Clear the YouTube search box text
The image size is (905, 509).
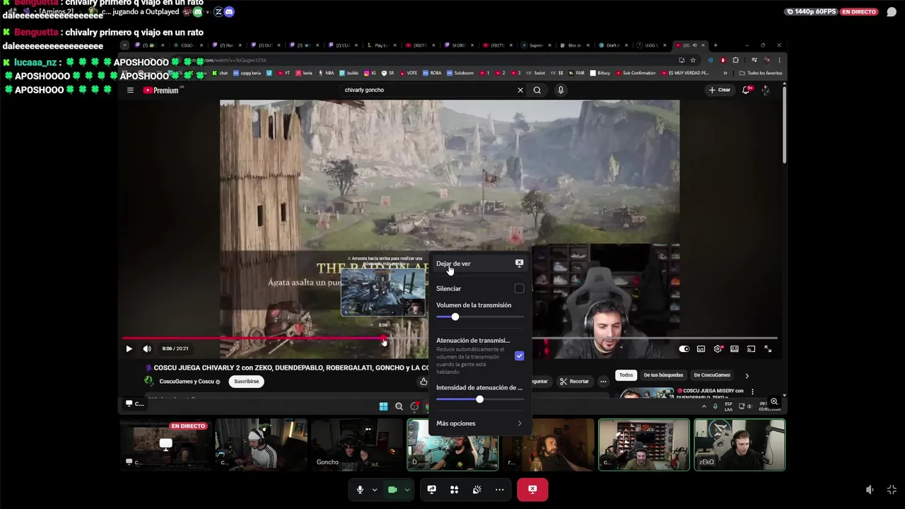click(520, 90)
